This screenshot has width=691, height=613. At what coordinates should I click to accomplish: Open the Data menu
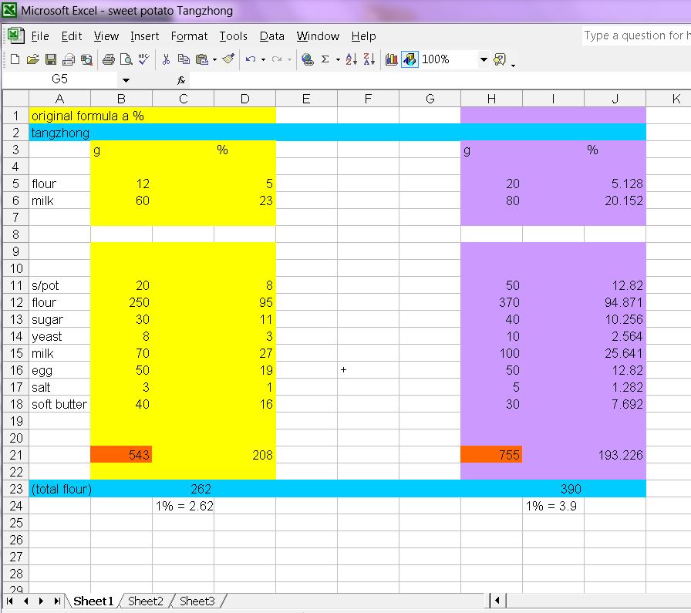coord(271,36)
